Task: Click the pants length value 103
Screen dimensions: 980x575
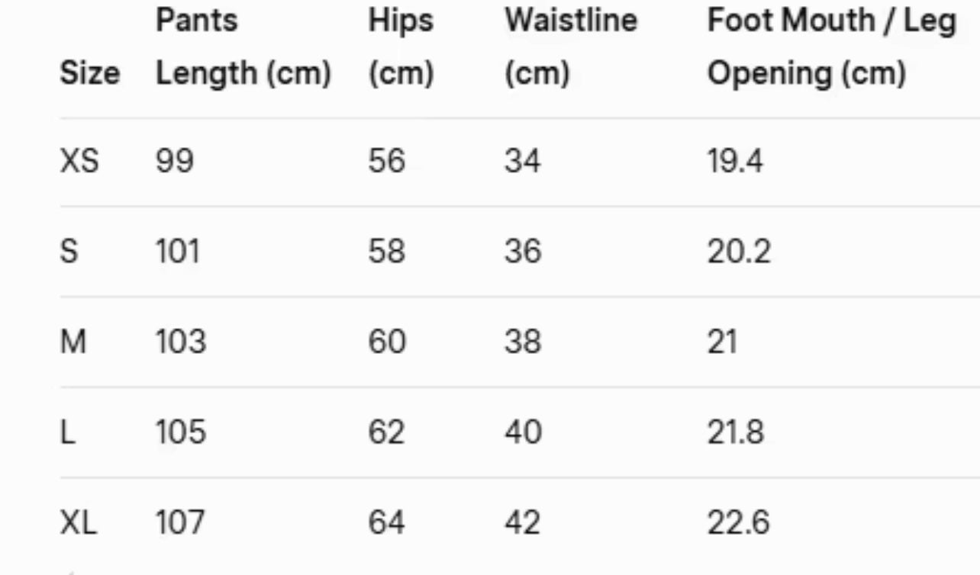Action: tap(181, 342)
